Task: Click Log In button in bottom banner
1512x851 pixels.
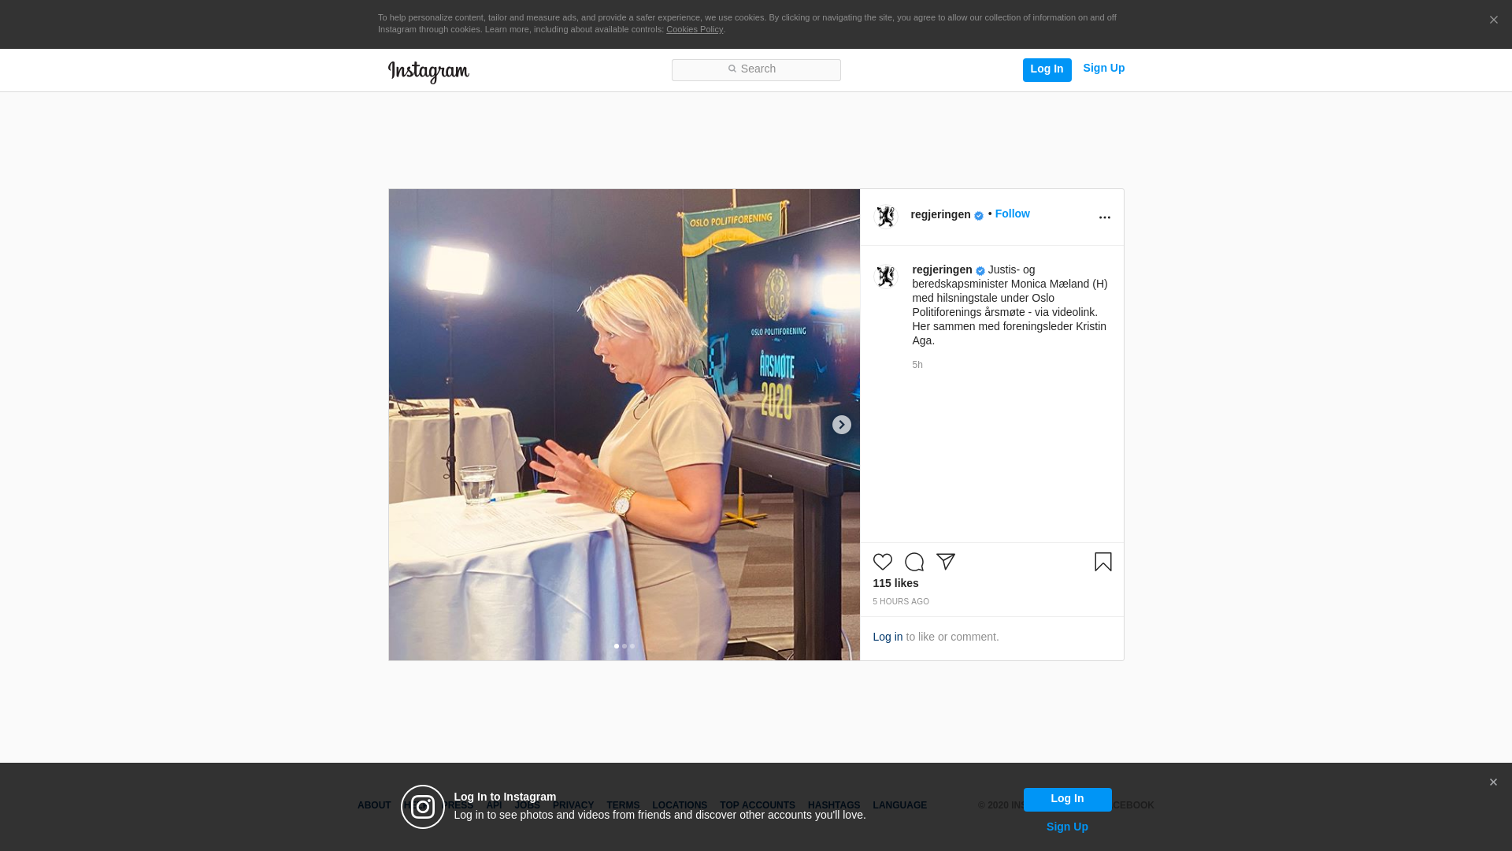Action: pyautogui.click(x=1067, y=799)
